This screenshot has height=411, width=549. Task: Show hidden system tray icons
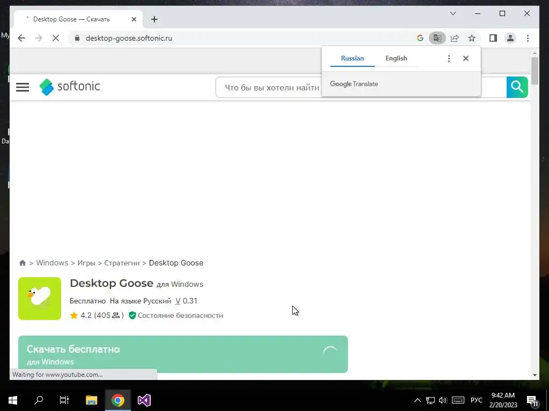417,400
